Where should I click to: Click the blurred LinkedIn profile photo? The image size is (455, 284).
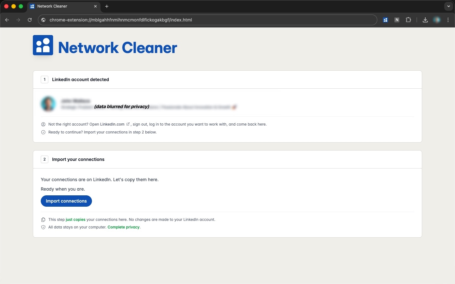[x=48, y=104]
